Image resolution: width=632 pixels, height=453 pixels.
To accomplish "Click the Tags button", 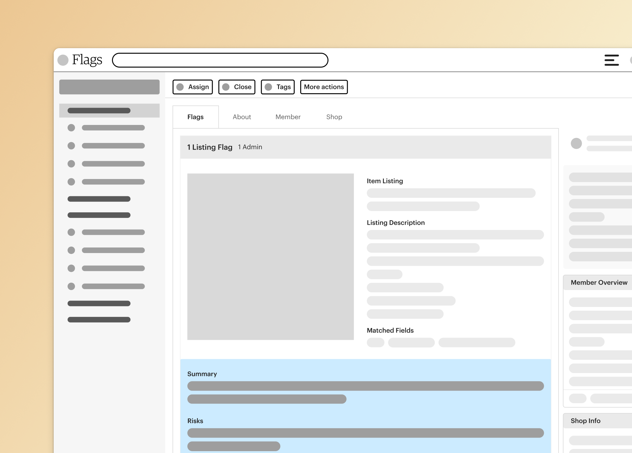I will pos(283,87).
